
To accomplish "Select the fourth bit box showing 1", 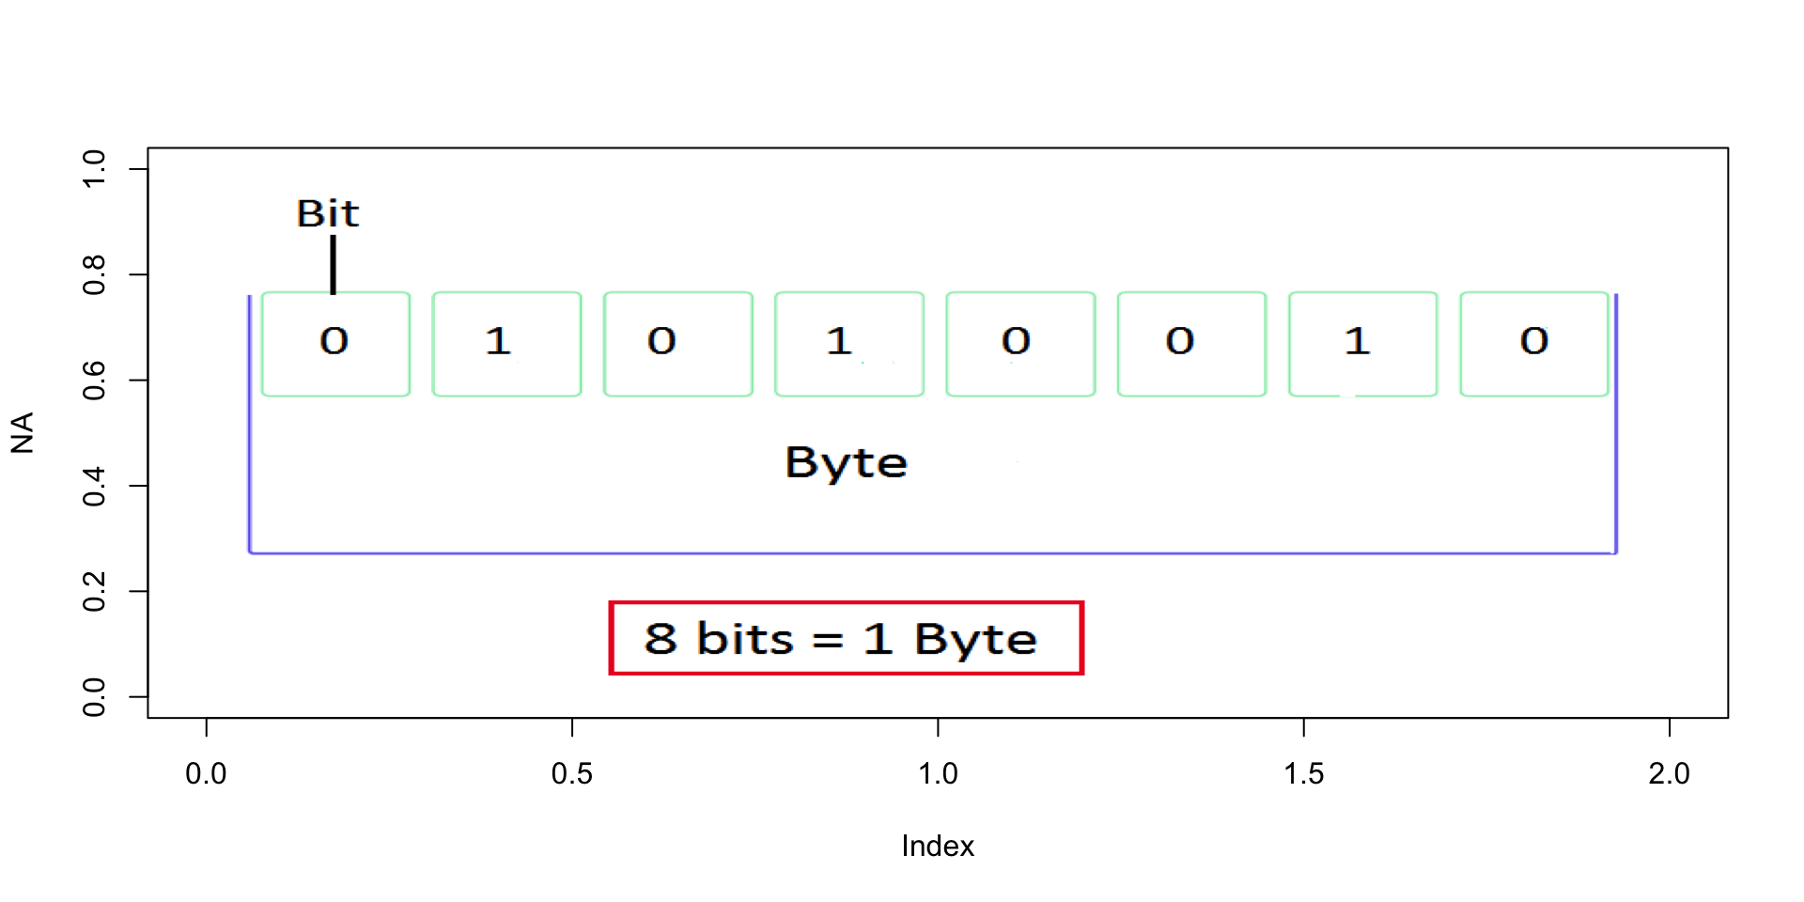I will click(848, 344).
